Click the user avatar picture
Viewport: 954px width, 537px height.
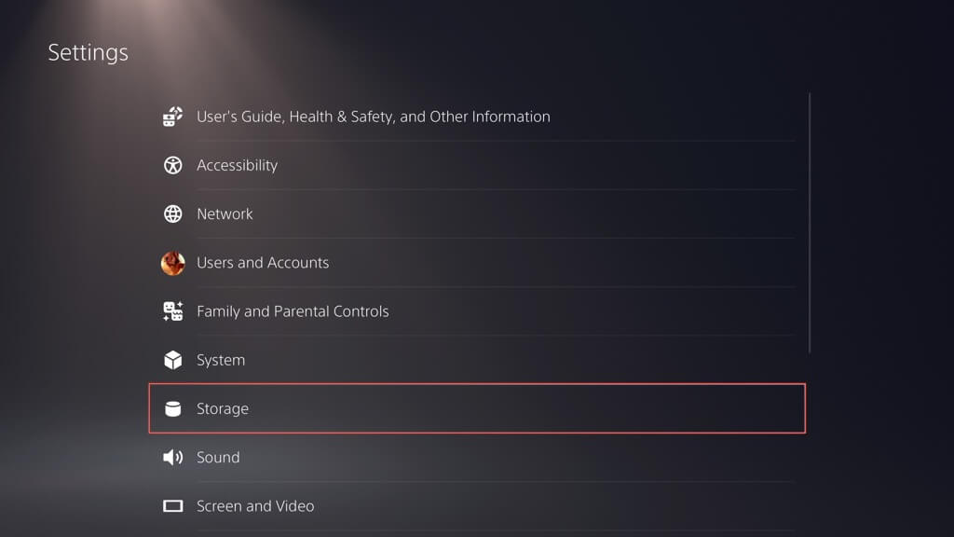click(x=172, y=263)
